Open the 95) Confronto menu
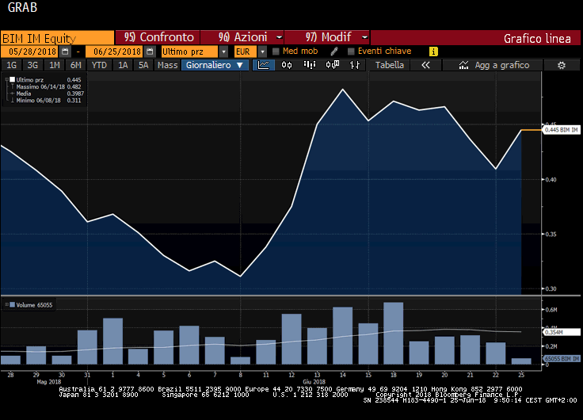This screenshot has width=583, height=420. click(x=157, y=37)
